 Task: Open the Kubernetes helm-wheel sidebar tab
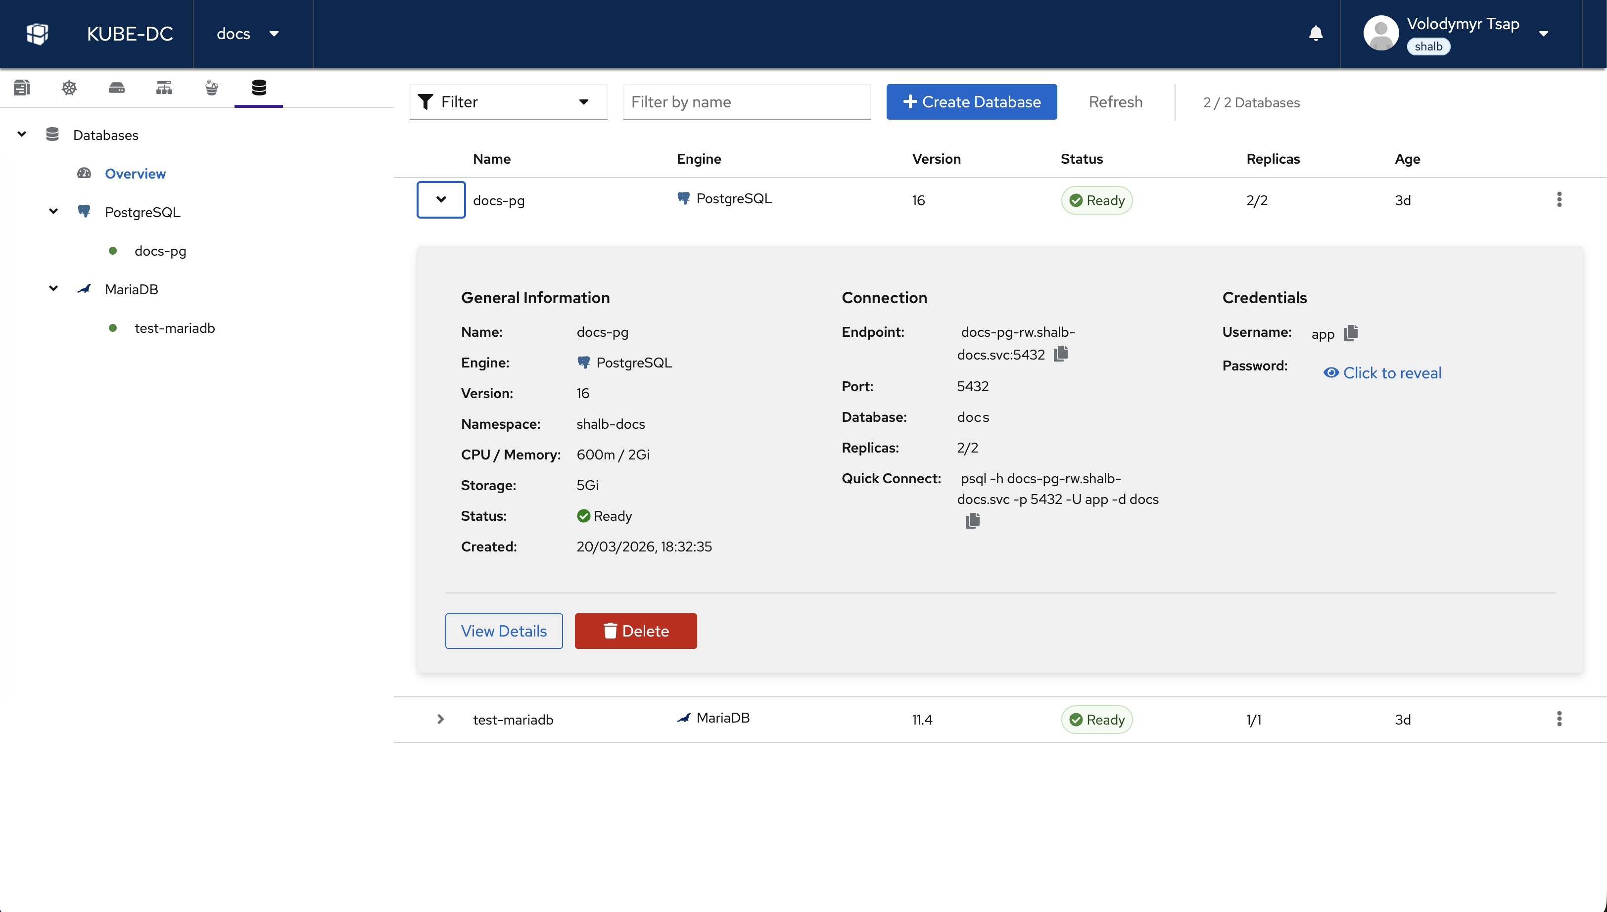click(x=70, y=88)
